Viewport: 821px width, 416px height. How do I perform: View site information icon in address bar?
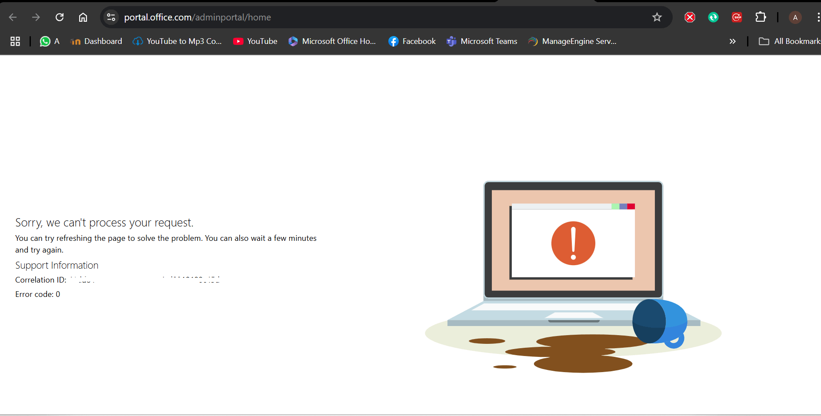pos(111,17)
